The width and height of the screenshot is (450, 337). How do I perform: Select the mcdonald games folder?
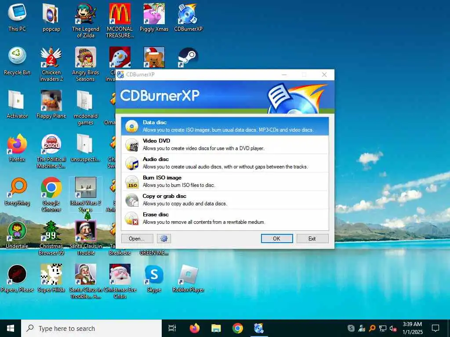(x=86, y=108)
